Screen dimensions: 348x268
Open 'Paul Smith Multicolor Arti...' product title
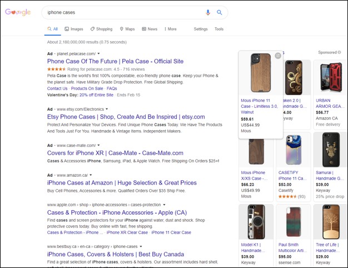pos(292,247)
